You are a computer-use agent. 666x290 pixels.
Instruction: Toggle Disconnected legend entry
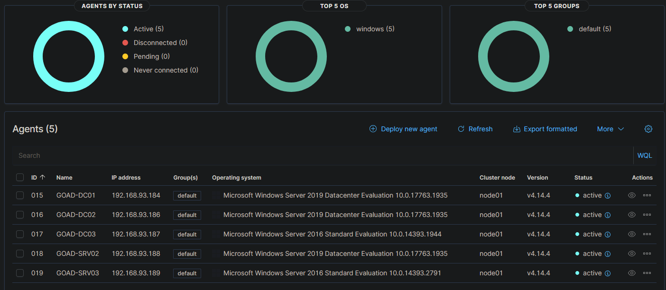[155, 43]
